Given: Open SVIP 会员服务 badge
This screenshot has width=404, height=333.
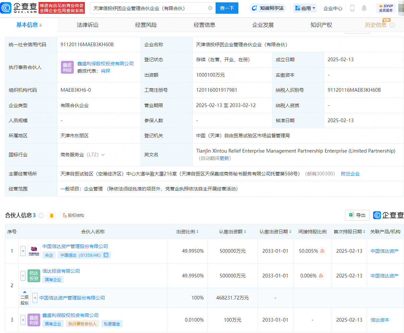Looking at the screenshot, I should pyautogui.click(x=386, y=8).
